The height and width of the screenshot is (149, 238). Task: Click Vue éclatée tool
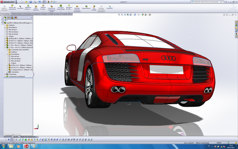coord(94,8)
